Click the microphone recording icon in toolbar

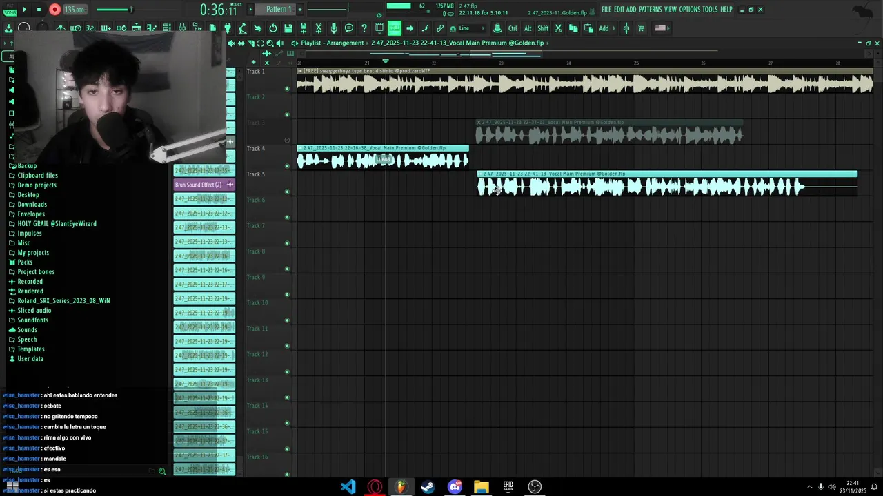[334, 28]
